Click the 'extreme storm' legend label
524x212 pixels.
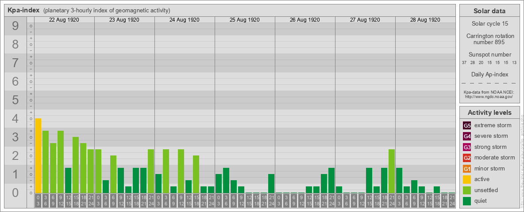[x=493, y=126]
